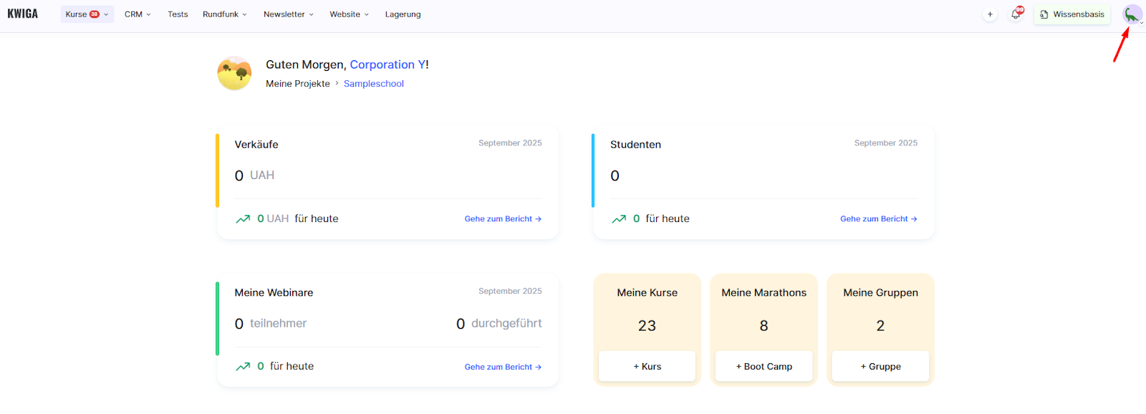
Task: Click the Studenten trend arrow icon
Action: [619, 219]
